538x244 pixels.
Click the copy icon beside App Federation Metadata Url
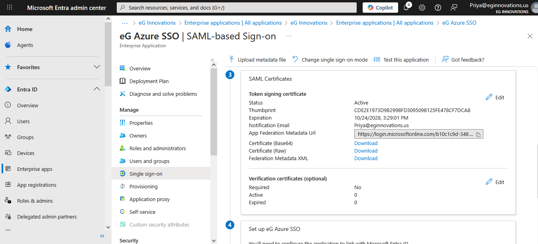(x=478, y=134)
